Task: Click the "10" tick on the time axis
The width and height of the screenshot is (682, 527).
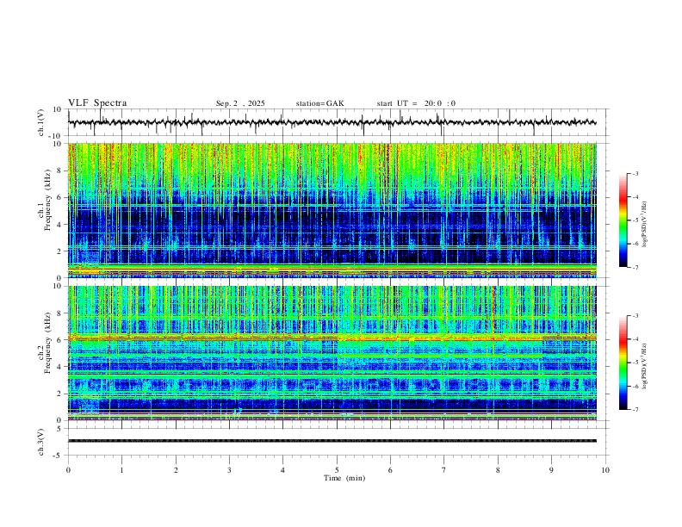Action: pyautogui.click(x=605, y=470)
